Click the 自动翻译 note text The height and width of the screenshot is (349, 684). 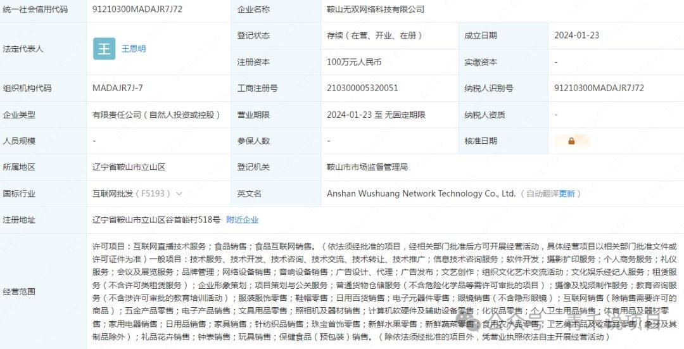(x=542, y=194)
